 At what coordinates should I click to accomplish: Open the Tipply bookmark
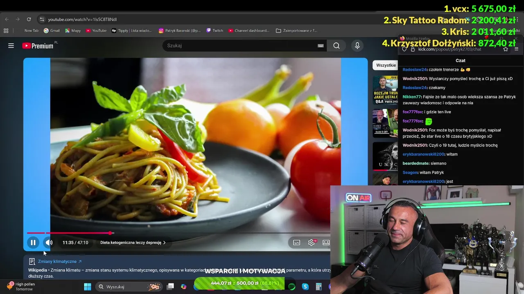coord(131,31)
